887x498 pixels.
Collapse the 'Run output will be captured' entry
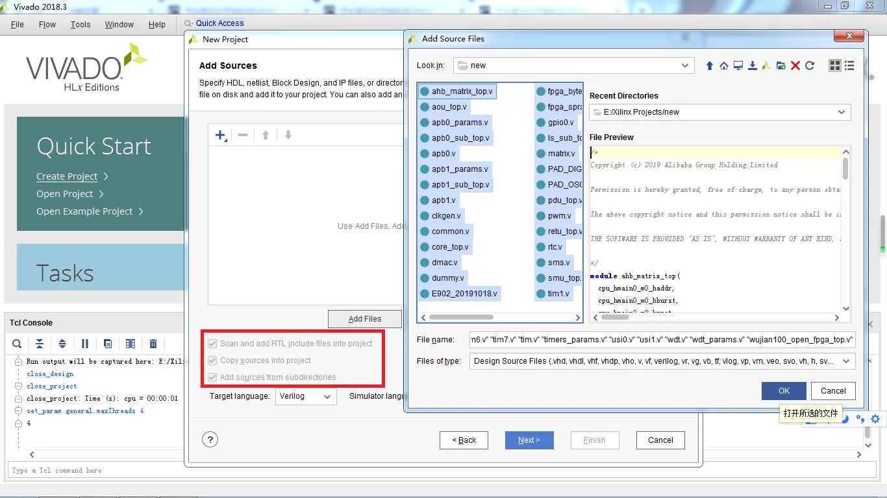point(18,362)
